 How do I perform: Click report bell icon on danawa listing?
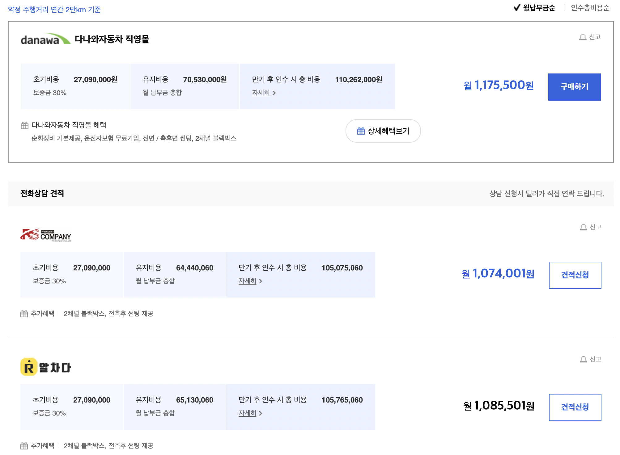point(583,37)
